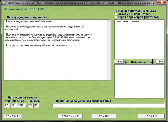Click the day field showing 07
The image size is (168, 122).
pyautogui.click(x=7, y=106)
